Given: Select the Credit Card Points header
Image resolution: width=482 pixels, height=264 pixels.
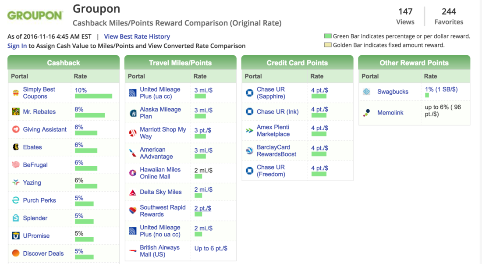Looking at the screenshot, I should point(297,63).
